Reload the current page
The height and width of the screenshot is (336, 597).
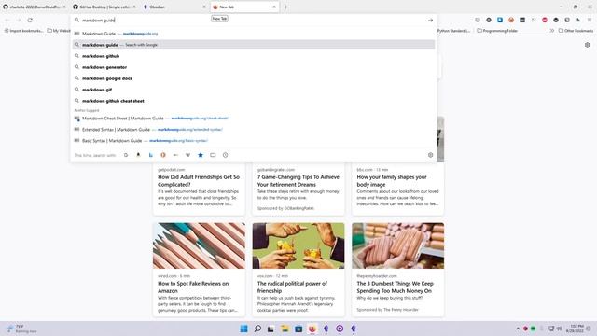point(30,20)
